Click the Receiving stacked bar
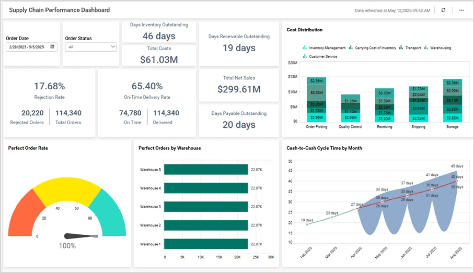The width and height of the screenshot is (474, 273). 384,105
